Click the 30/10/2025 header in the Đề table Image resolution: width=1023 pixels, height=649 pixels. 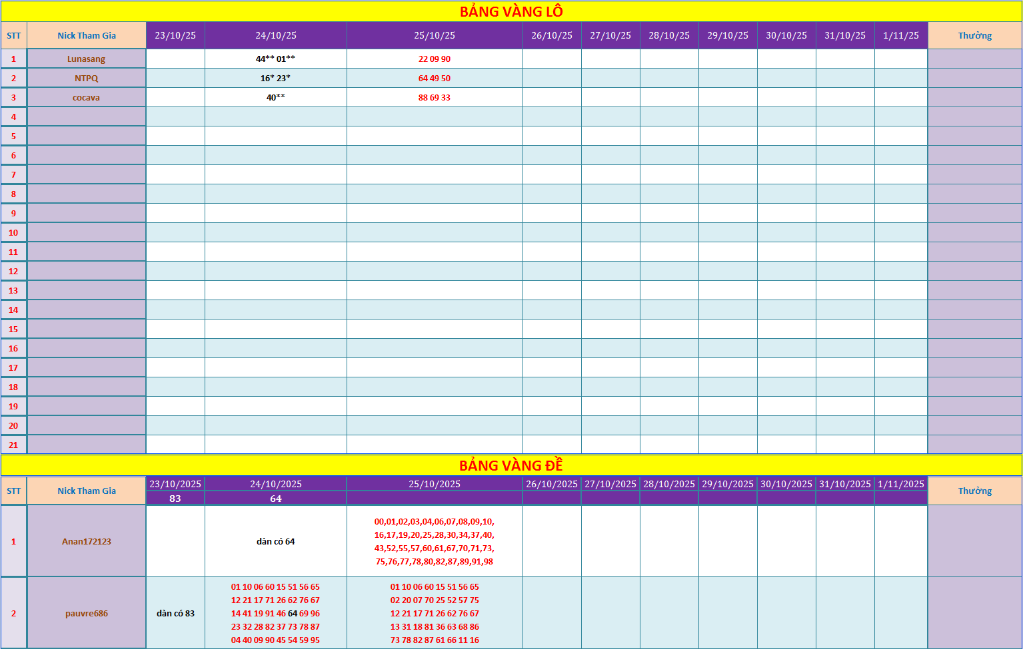786,484
